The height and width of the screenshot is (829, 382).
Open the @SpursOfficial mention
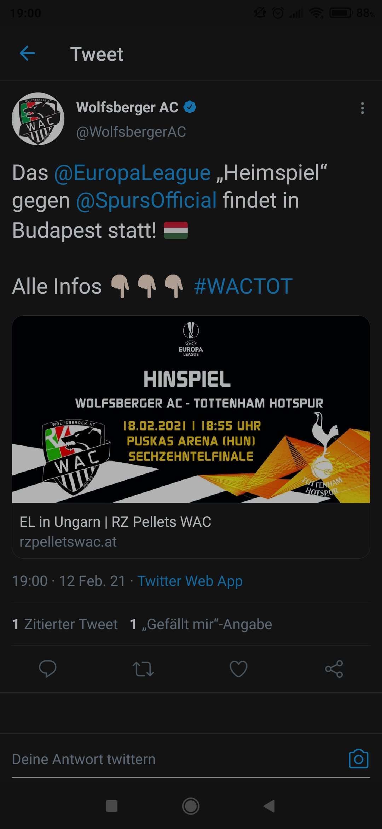point(146,201)
